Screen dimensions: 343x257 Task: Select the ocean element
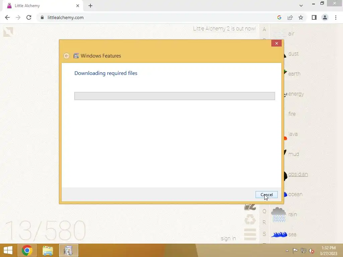pyautogui.click(x=295, y=194)
